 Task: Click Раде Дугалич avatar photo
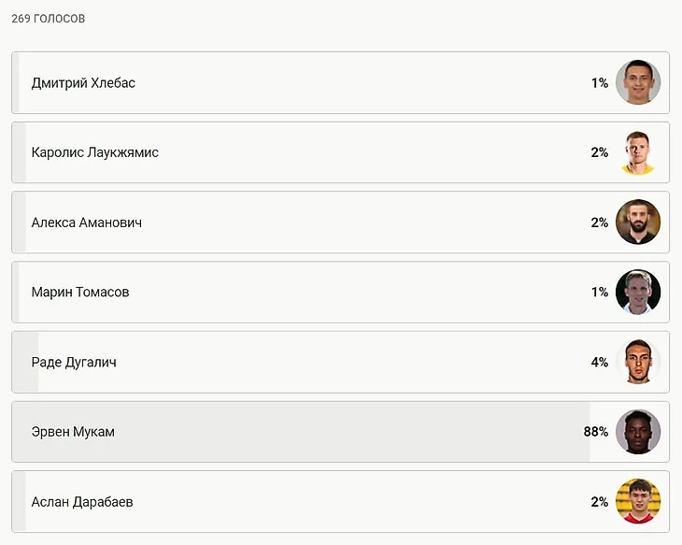pyautogui.click(x=638, y=362)
